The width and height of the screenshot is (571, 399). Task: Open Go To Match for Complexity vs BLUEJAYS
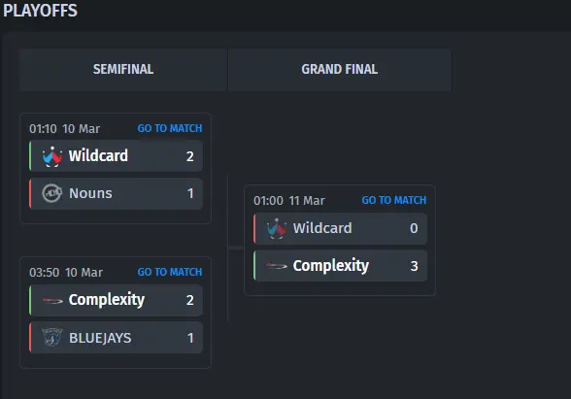point(170,272)
